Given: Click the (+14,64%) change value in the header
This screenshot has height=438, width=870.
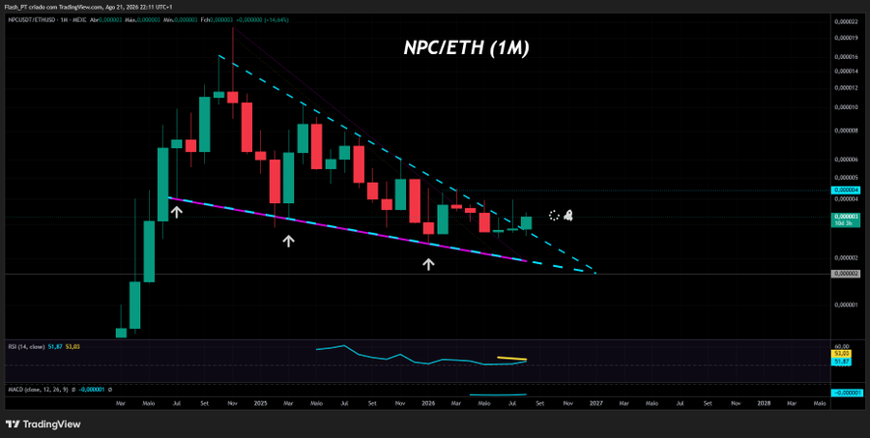Looking at the screenshot, I should click(277, 19).
